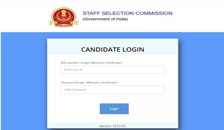
Task: Click the "STAFF SELECTION COMMISSION" title text
Action: click(x=127, y=13)
